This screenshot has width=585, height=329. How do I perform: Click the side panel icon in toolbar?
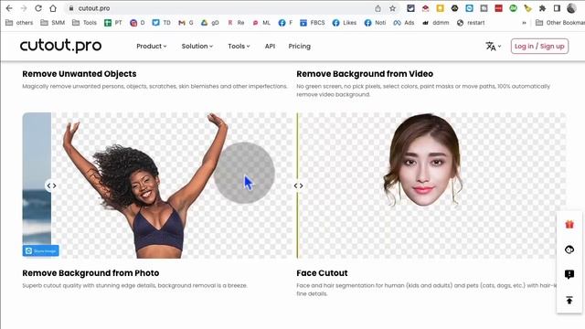pos(557,8)
